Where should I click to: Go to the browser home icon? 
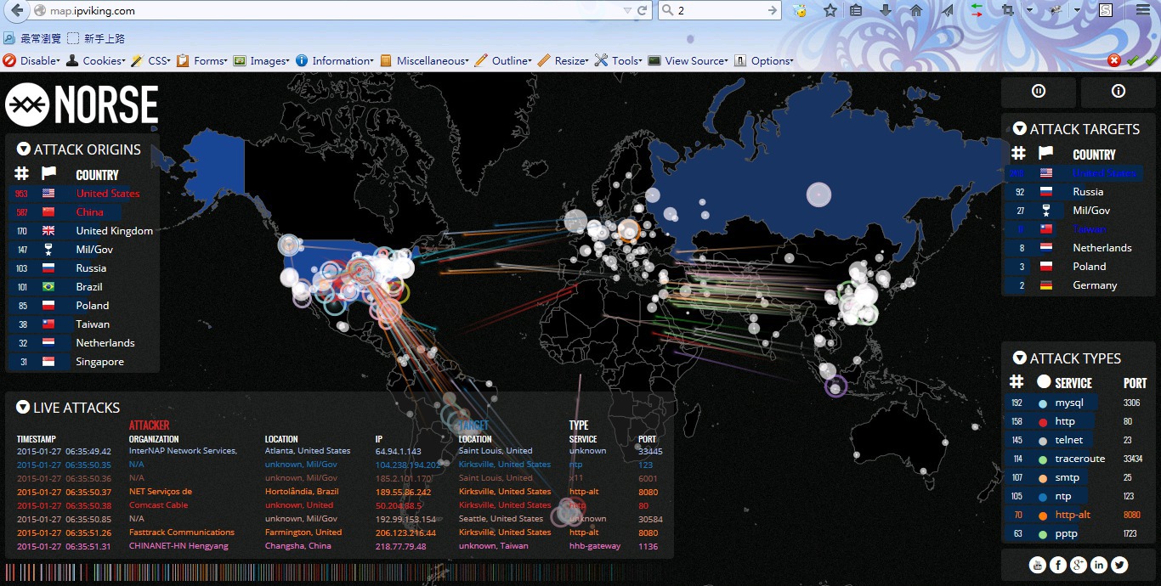pos(915,11)
